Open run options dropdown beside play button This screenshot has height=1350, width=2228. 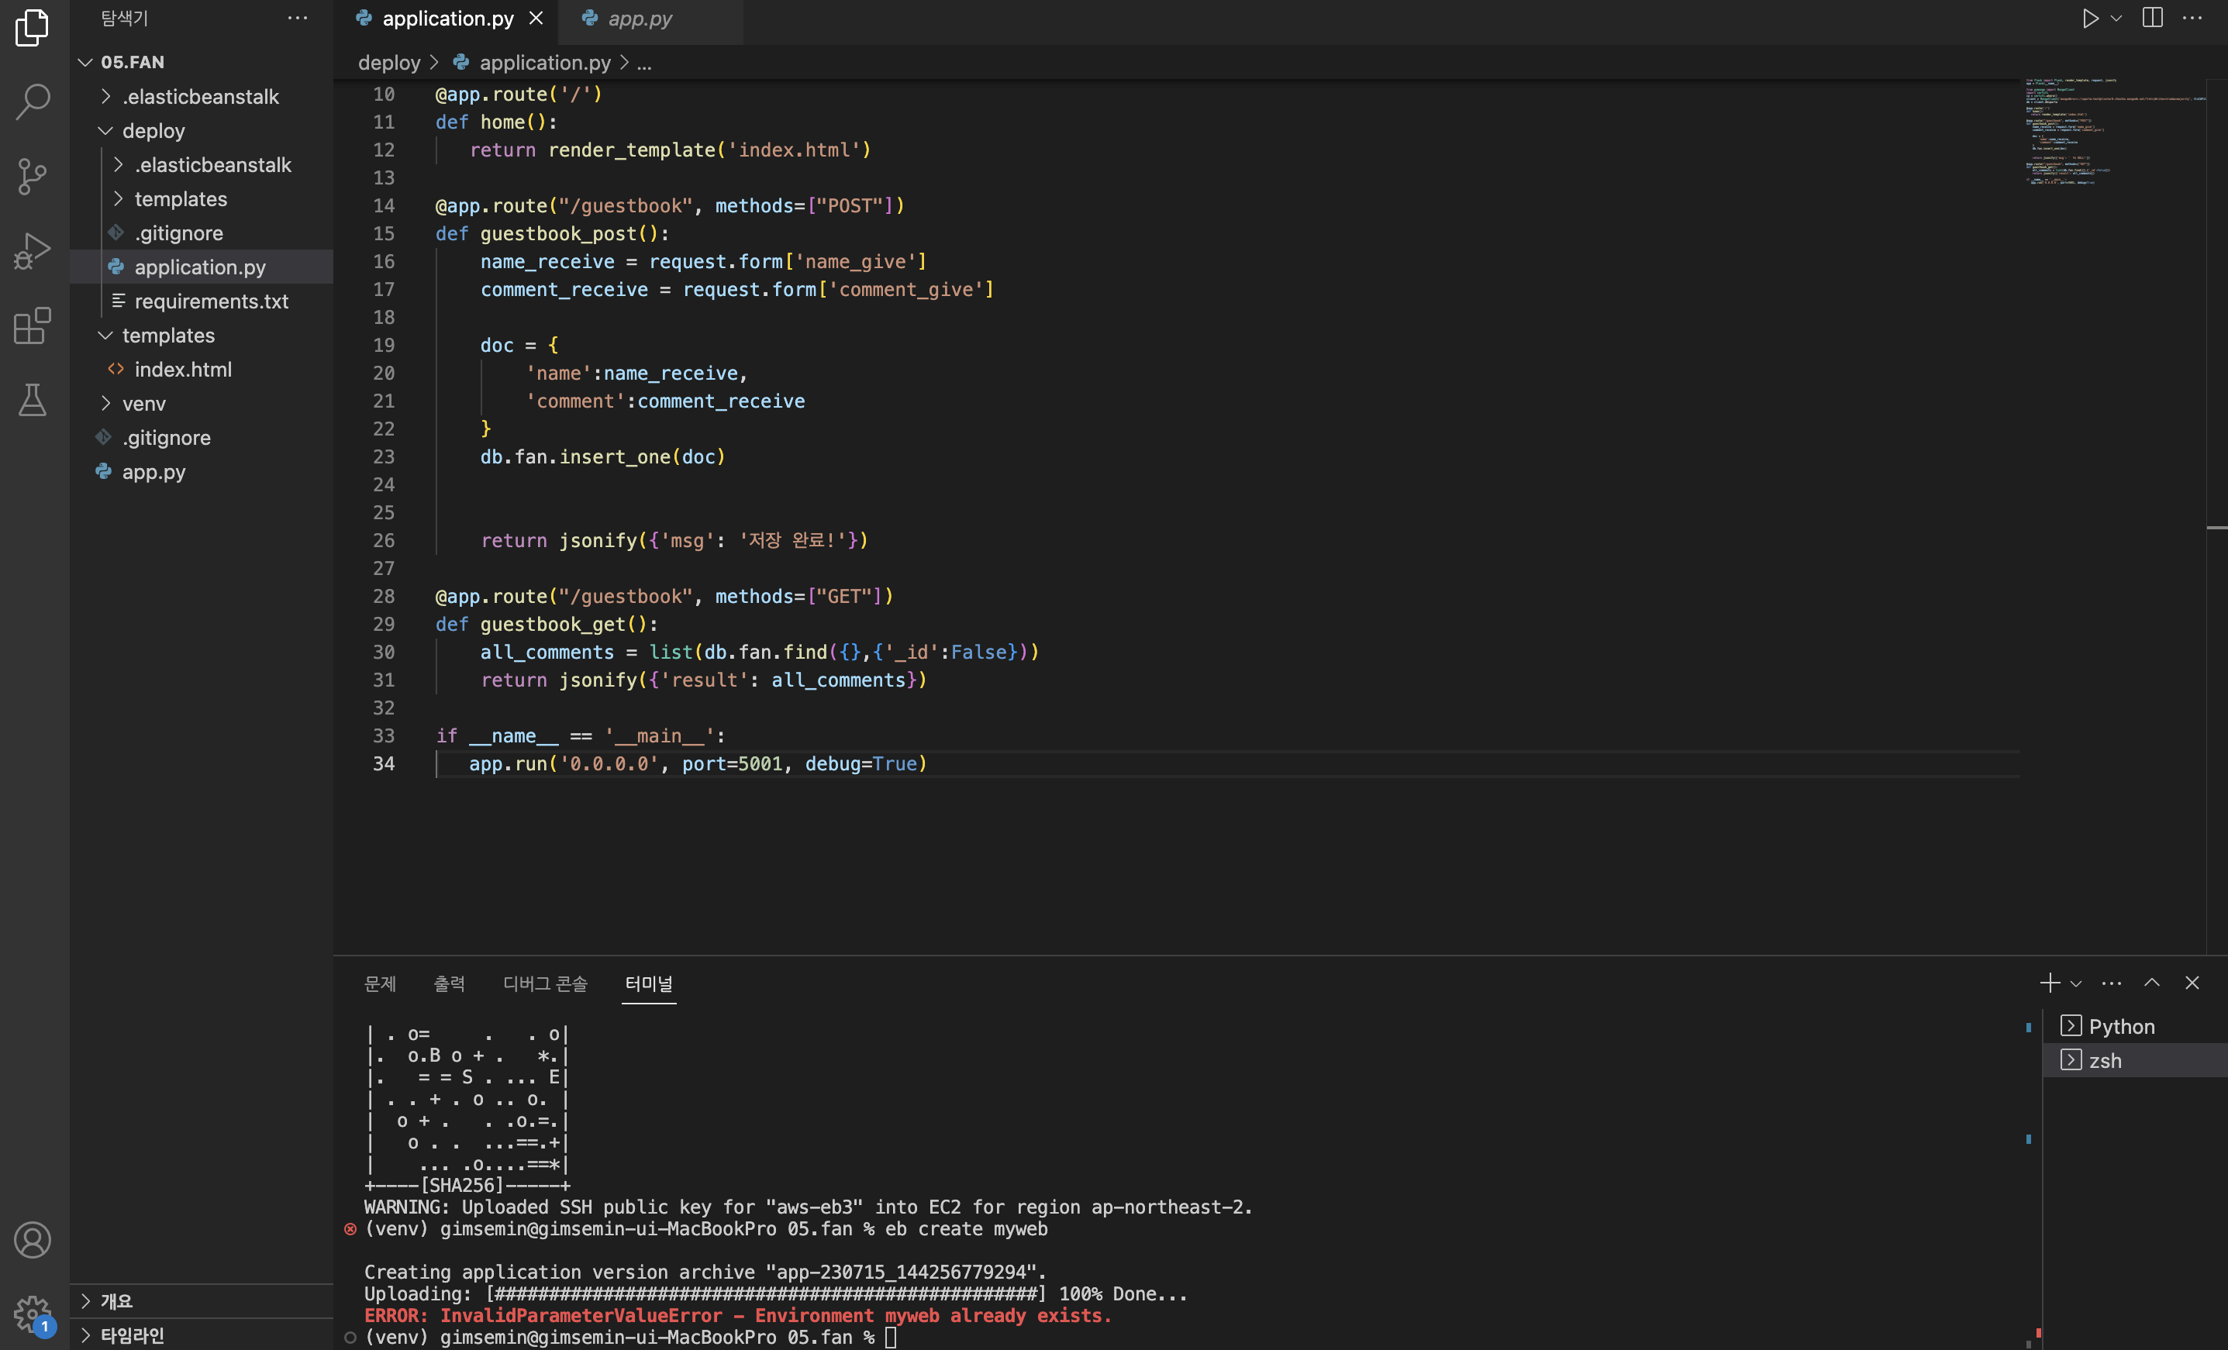(x=2116, y=18)
